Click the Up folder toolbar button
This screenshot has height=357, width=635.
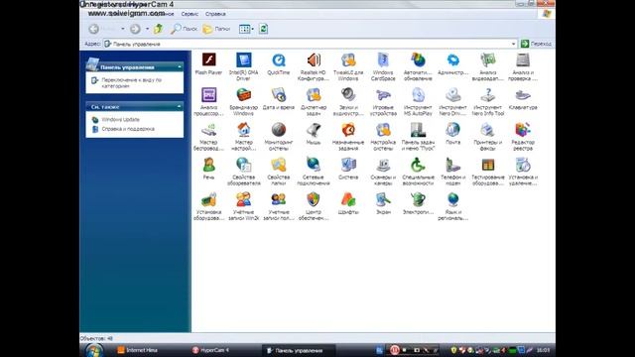(x=159, y=29)
